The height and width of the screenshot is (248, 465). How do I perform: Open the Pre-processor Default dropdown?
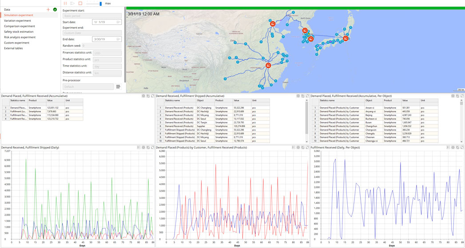(x=88, y=87)
